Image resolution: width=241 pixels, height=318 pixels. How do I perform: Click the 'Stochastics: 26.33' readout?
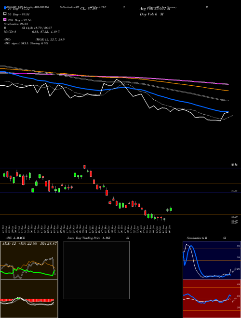click(x=16, y=24)
